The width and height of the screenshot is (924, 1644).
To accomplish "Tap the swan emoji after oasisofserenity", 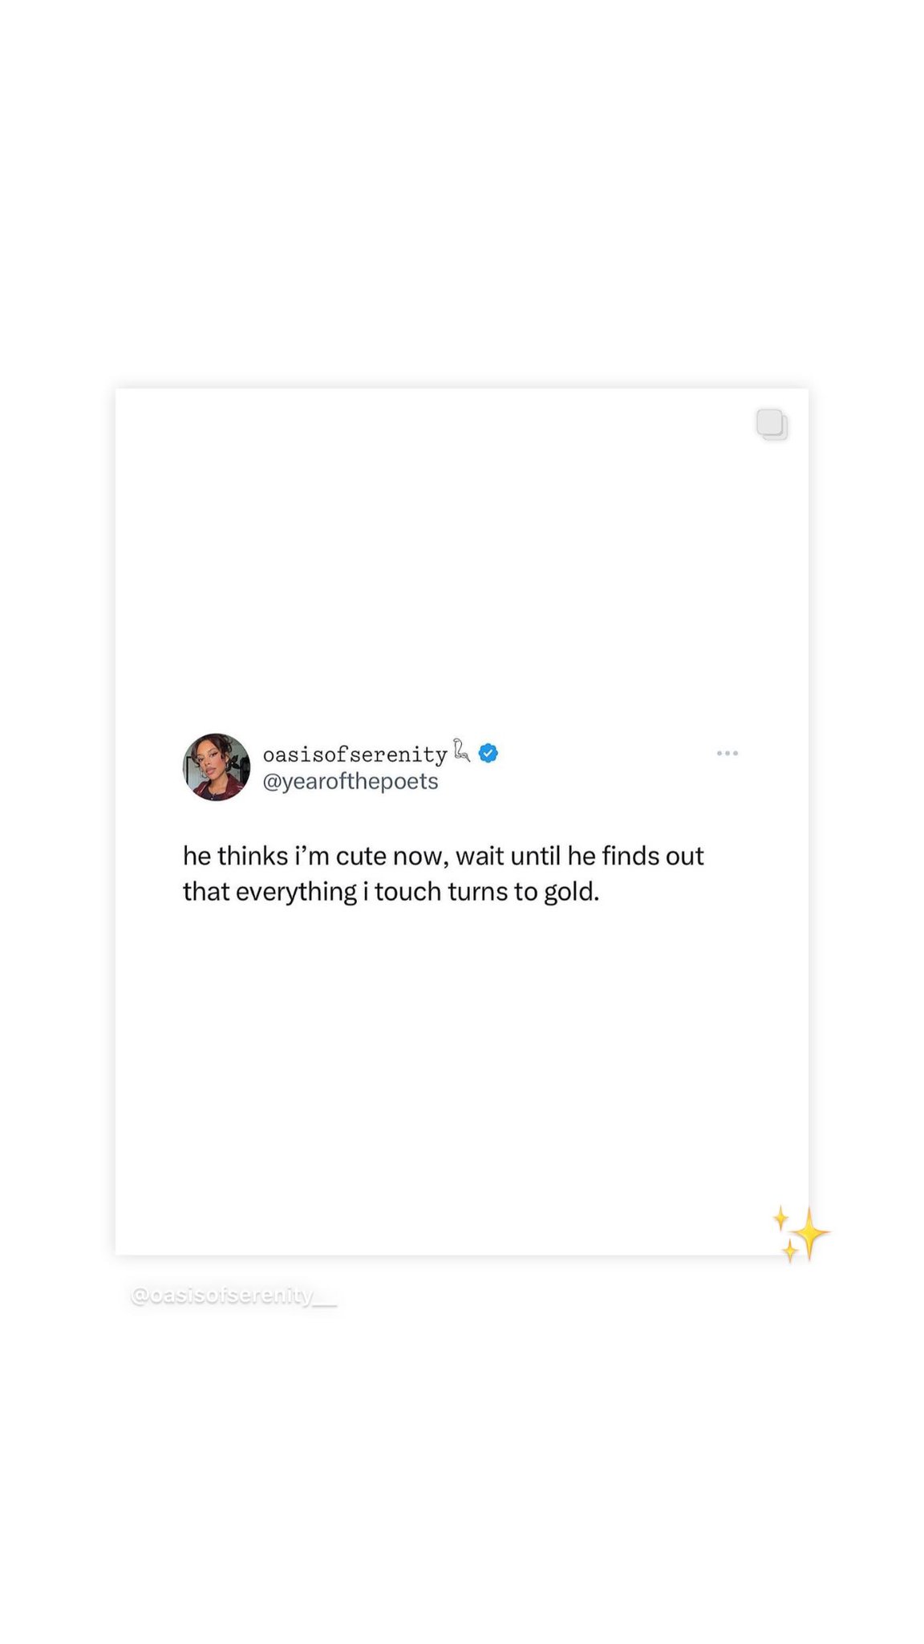I will 461,750.
